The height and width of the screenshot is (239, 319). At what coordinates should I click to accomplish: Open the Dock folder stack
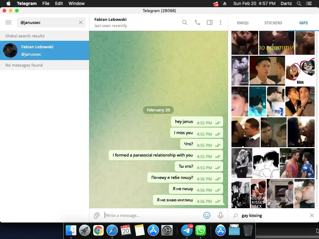(234, 231)
